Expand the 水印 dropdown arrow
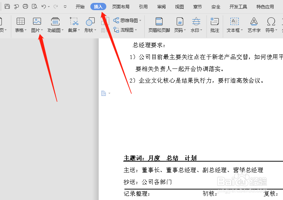Screen dimensions: 283x200 pos(201,30)
